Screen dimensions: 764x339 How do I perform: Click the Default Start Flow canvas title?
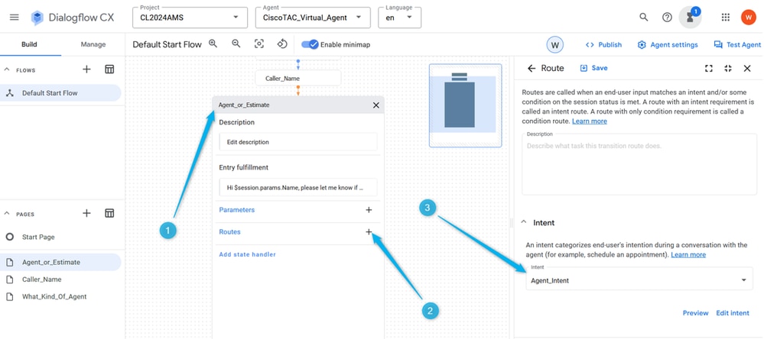[167, 44]
